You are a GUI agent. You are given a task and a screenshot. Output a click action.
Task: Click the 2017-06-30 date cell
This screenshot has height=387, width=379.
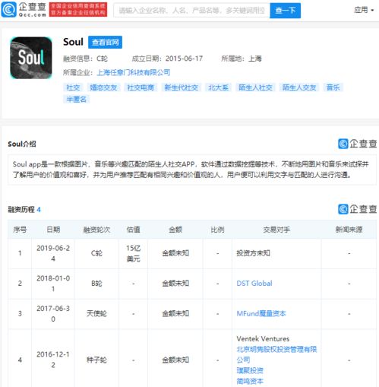click(53, 313)
